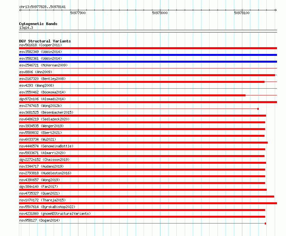Click the blue bar under esv3582349

pos(148,55)
